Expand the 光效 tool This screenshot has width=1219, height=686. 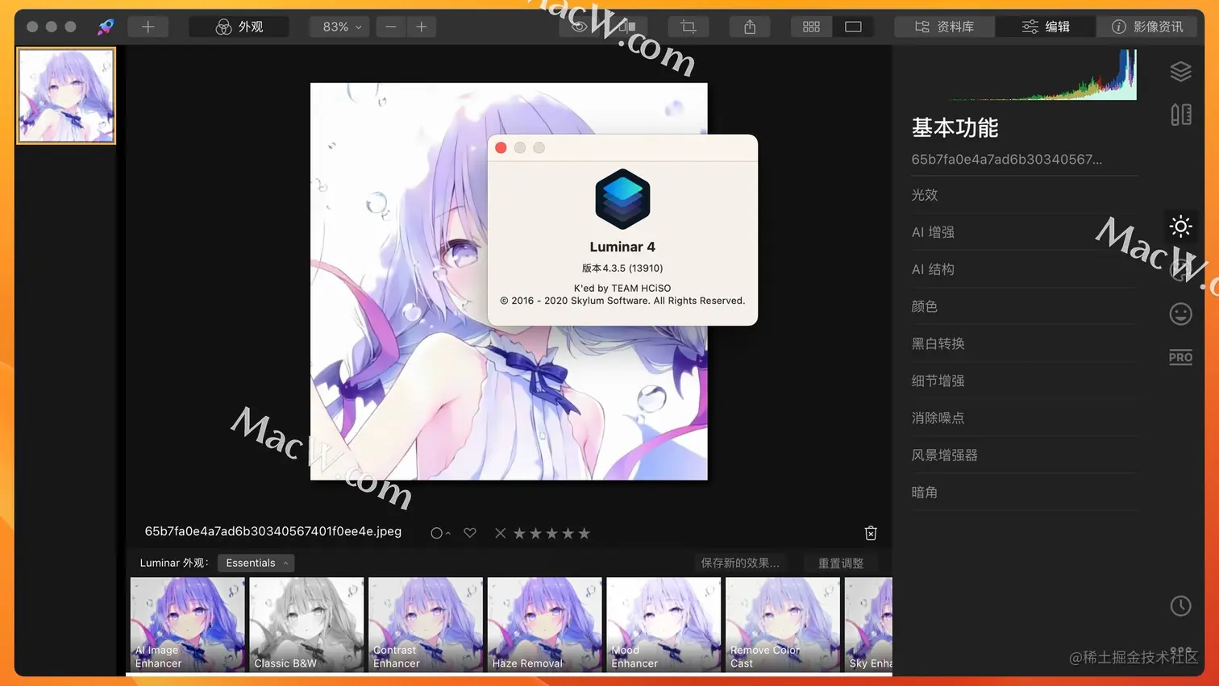click(1024, 195)
